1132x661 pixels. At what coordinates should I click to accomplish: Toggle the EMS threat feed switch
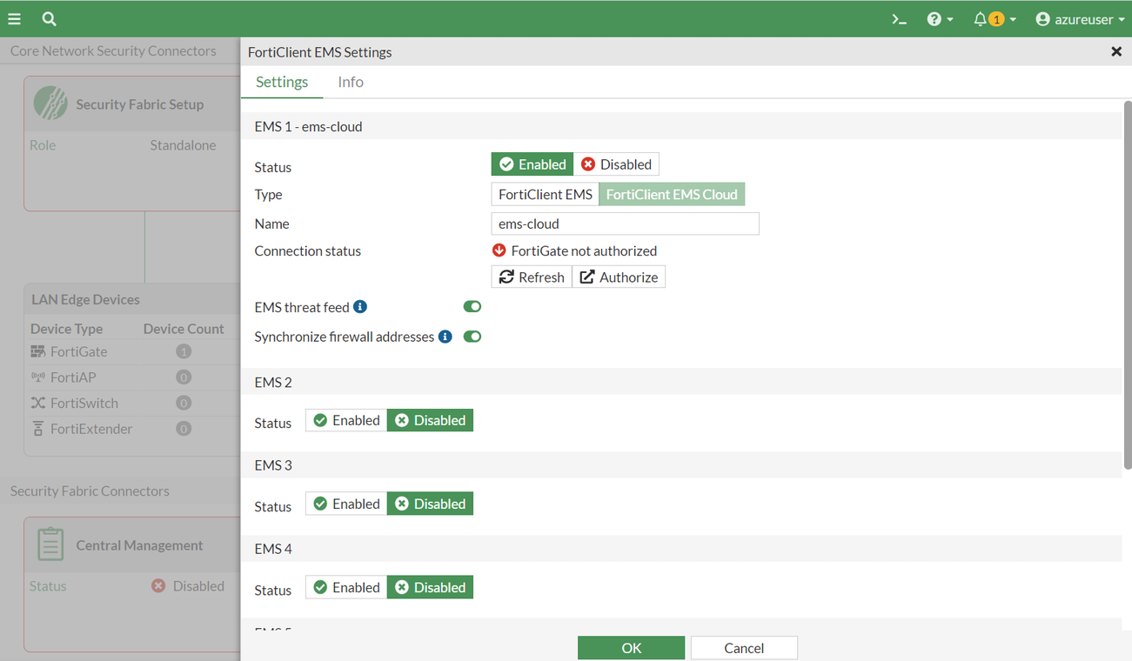pos(472,307)
